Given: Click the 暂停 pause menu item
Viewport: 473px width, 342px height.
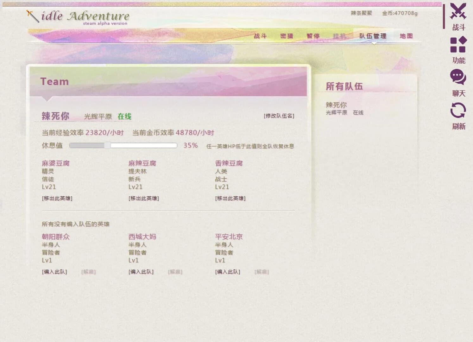Looking at the screenshot, I should pyautogui.click(x=313, y=36).
